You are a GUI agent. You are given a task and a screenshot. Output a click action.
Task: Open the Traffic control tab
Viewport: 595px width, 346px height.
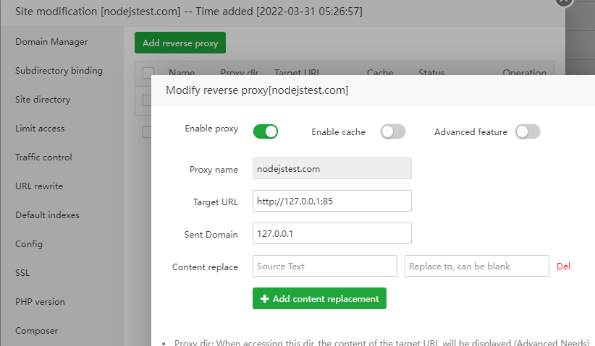43,157
